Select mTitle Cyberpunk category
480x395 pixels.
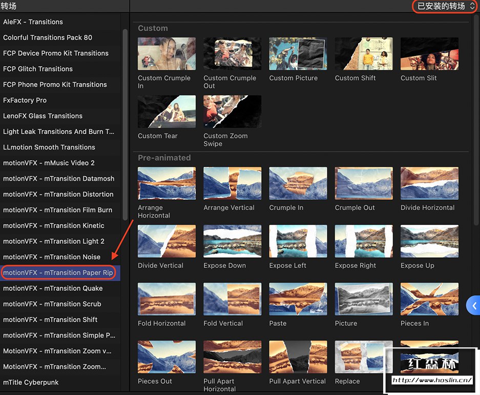(60, 382)
